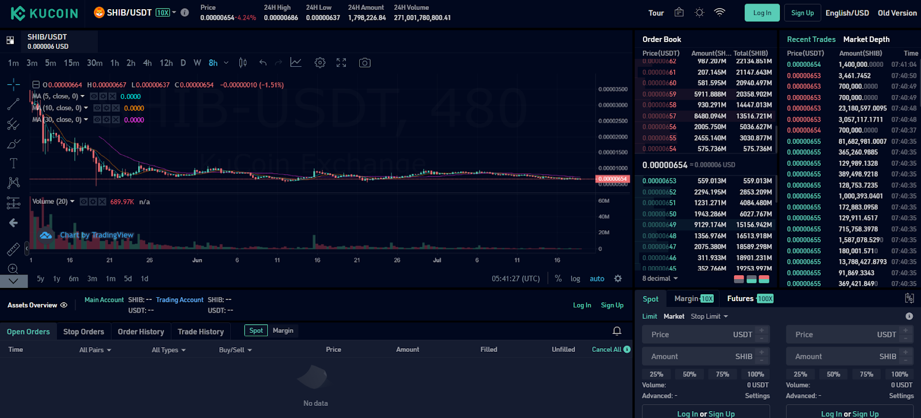Choose the pitchfork drawing tool
Viewport: 921px width, 418px height.
(x=13, y=124)
